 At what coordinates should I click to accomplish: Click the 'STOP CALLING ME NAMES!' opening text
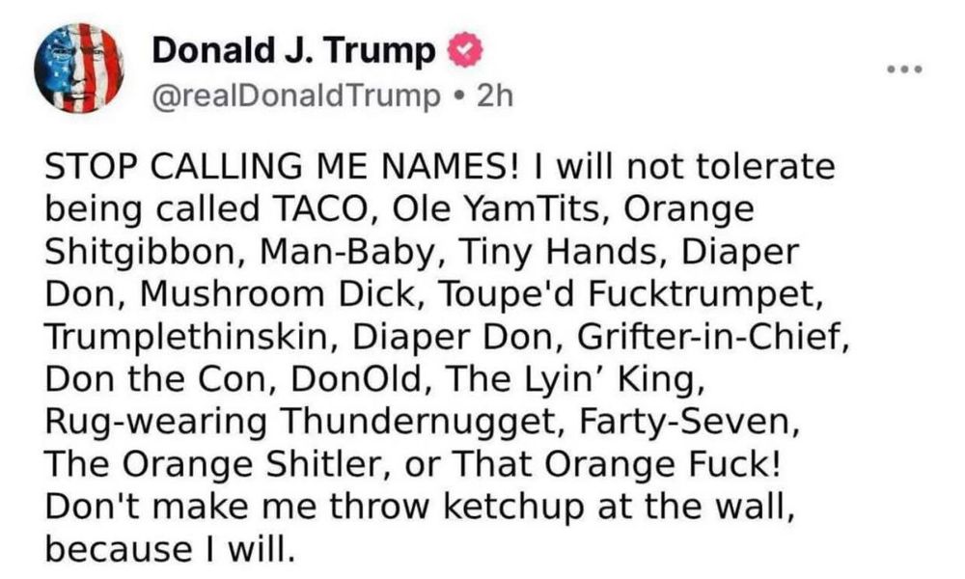pos(283,167)
